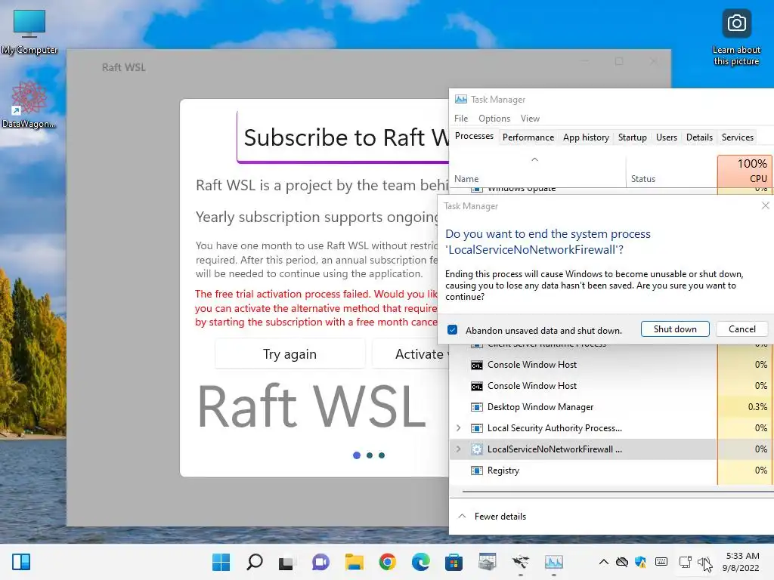Image resolution: width=774 pixels, height=580 pixels.
Task: Check Abandon unsaved data and shut down
Action: click(x=452, y=330)
